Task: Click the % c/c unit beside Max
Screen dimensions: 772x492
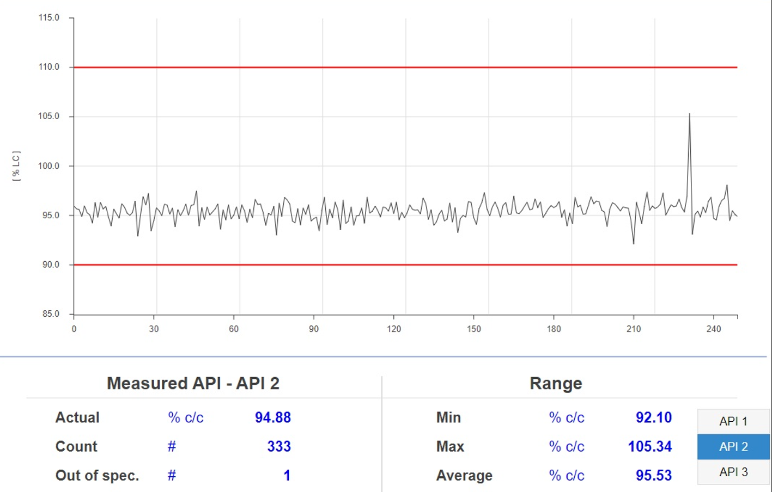Action: click(x=567, y=446)
